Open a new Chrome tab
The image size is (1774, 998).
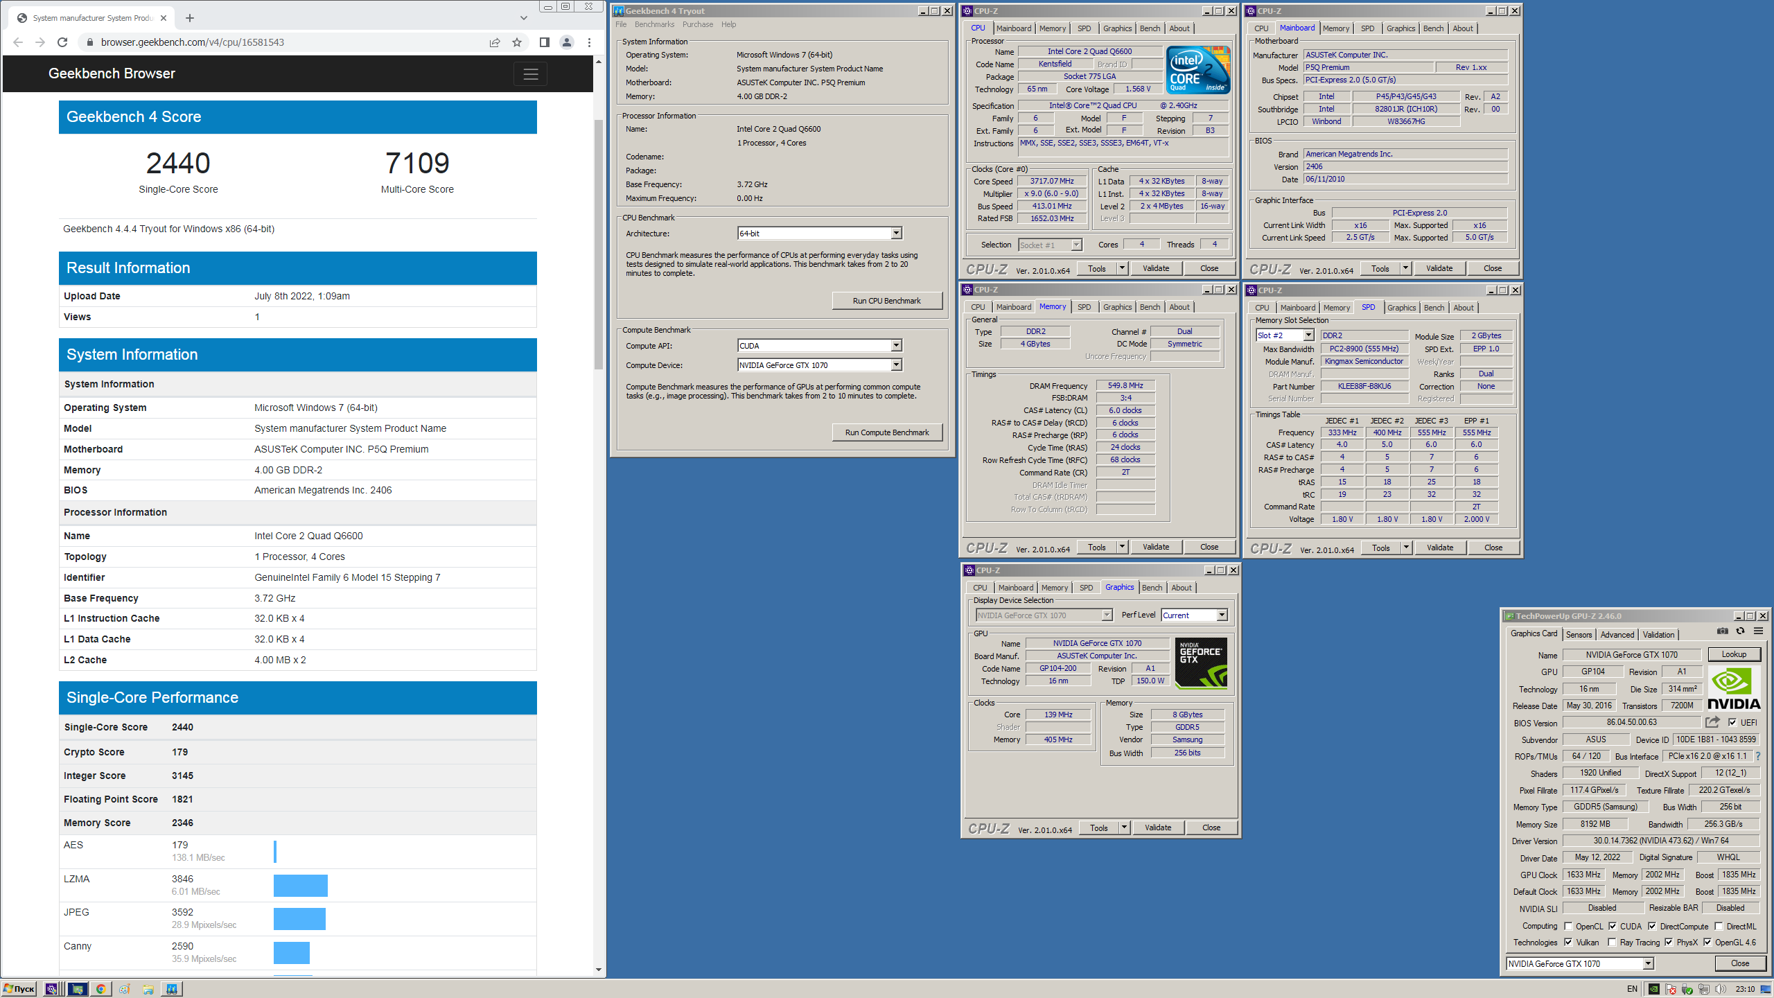click(190, 18)
